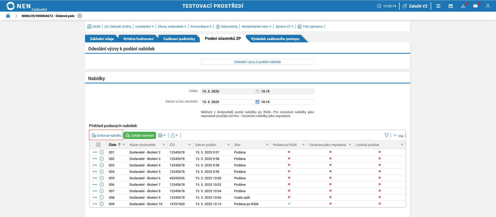Open Dokumenty
Viewport: 496px width, 217px height.
coord(227,26)
